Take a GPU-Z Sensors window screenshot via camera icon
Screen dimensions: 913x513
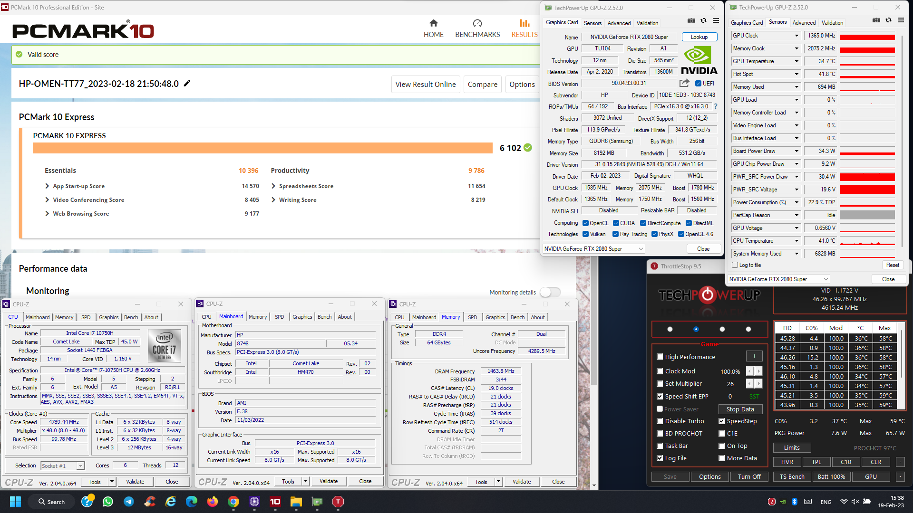coord(876,20)
